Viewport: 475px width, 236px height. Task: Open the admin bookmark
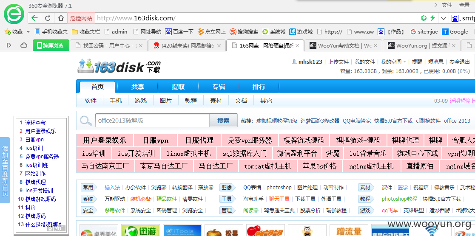coord(116,32)
